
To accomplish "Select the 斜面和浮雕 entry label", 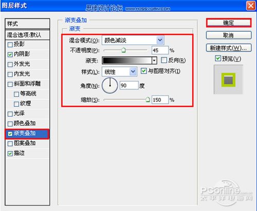I will tap(27, 84).
